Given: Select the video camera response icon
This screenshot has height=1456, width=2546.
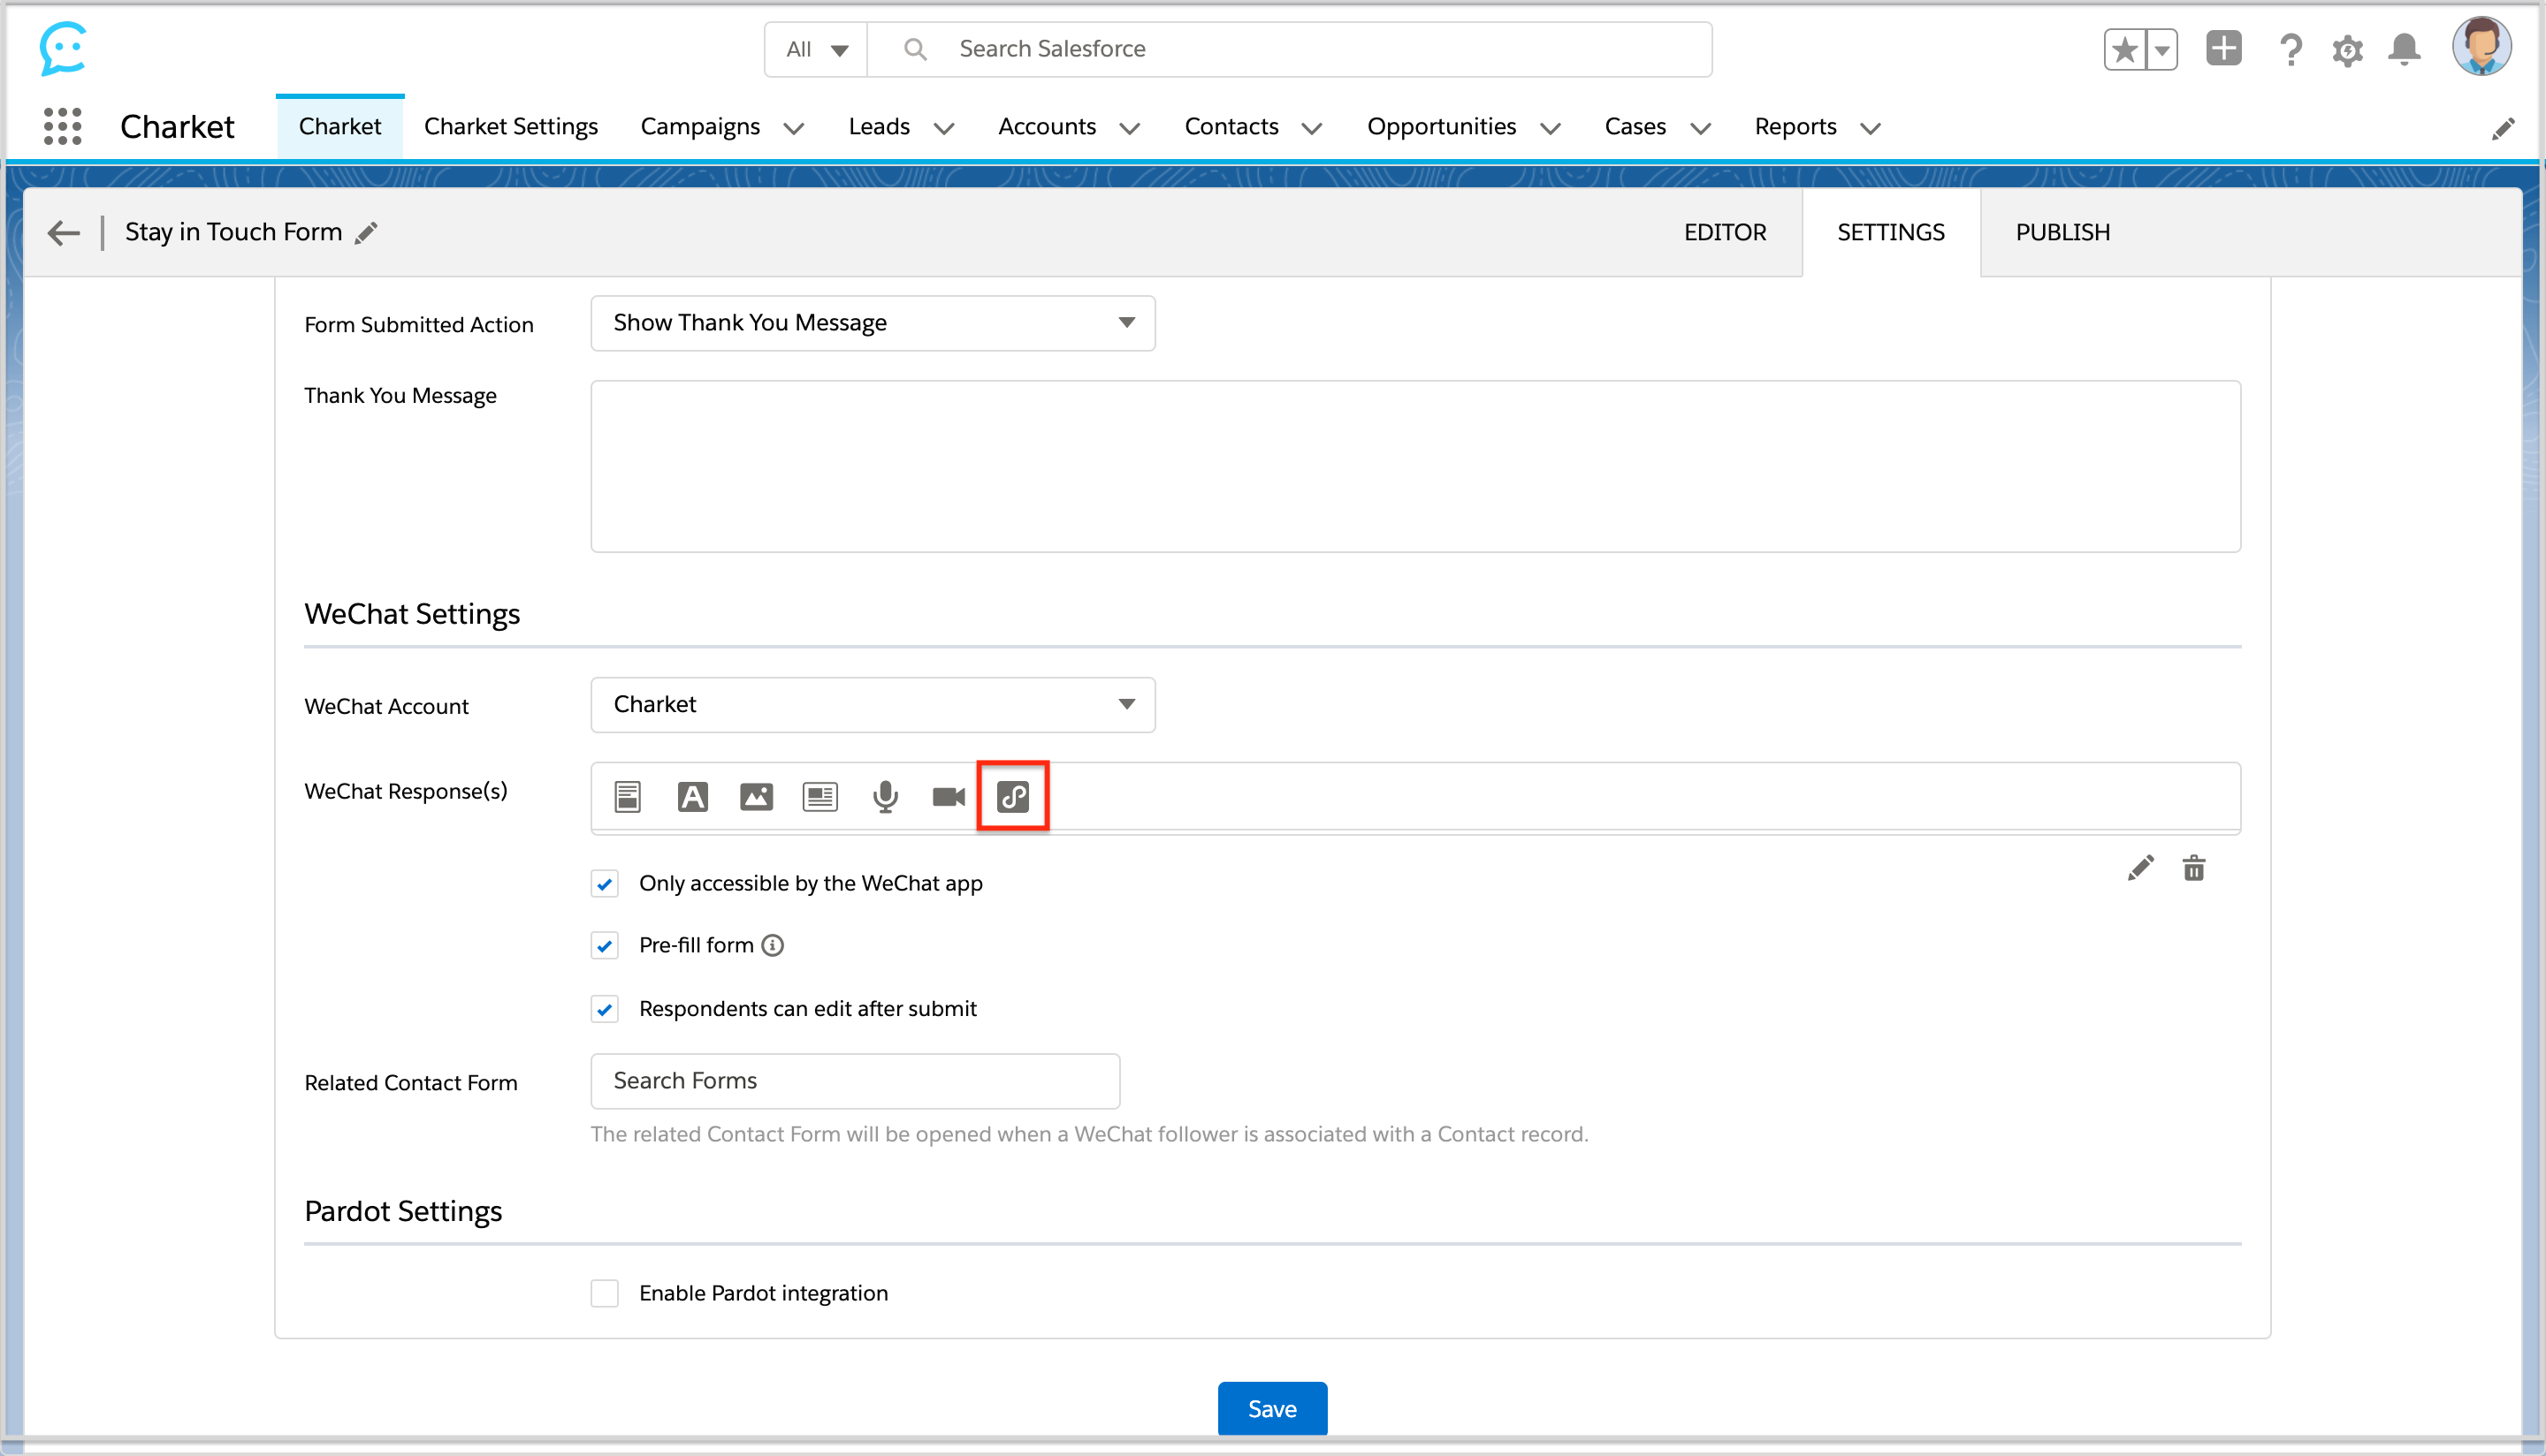Looking at the screenshot, I should click(x=949, y=797).
